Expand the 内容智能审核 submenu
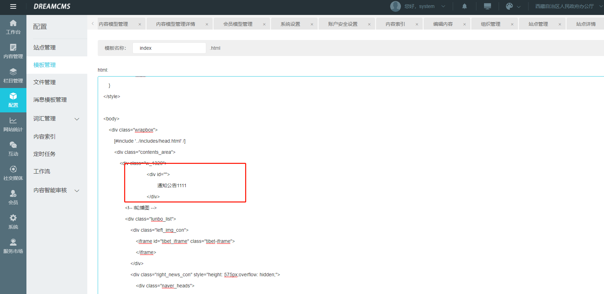The height and width of the screenshot is (294, 604). click(77, 191)
